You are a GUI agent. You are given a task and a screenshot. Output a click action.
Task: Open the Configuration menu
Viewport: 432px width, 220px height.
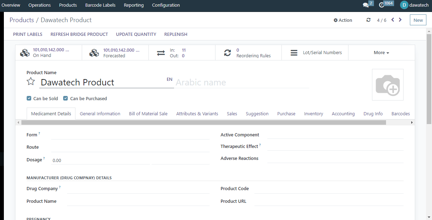point(166,5)
